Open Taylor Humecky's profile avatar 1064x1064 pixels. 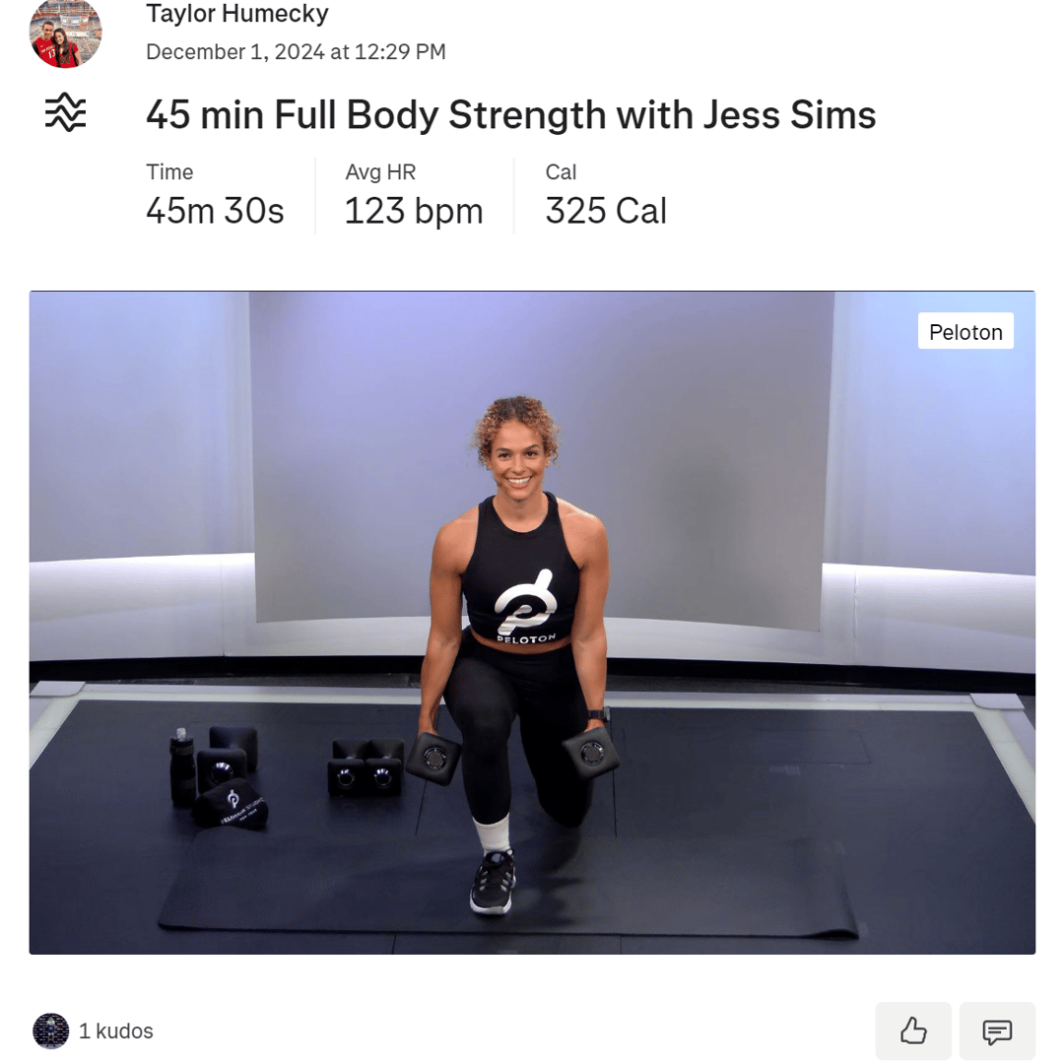(x=65, y=32)
